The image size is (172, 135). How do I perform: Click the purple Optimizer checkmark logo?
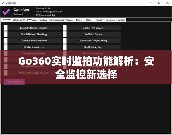coord(6,11)
